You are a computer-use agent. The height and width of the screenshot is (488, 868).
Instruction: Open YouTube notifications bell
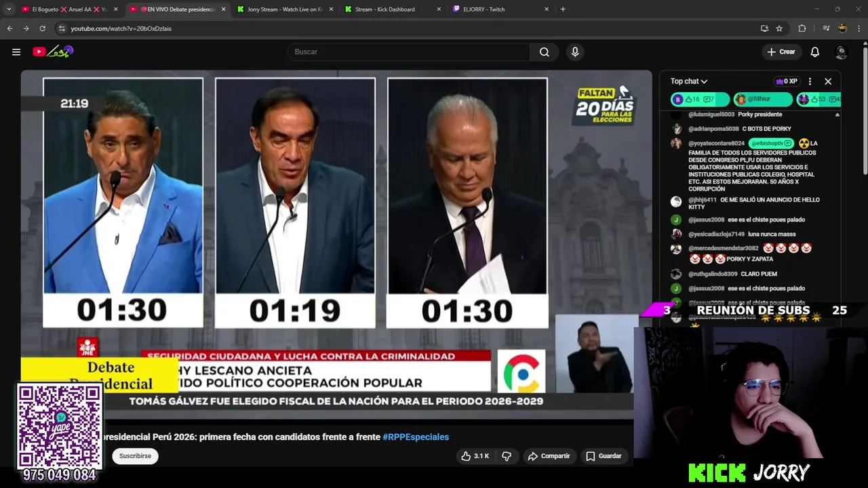(815, 52)
